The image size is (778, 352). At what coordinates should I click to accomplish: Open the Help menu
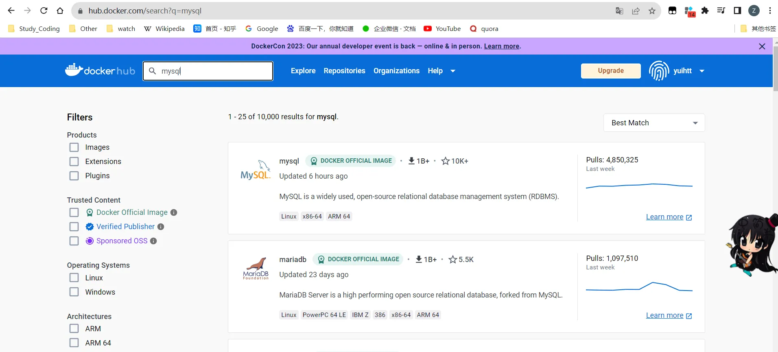point(435,71)
